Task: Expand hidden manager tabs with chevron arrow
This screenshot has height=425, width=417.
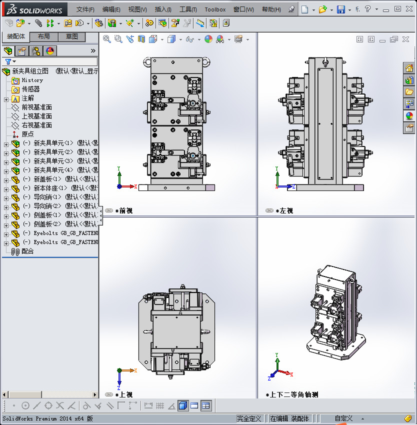Action: tap(93, 50)
